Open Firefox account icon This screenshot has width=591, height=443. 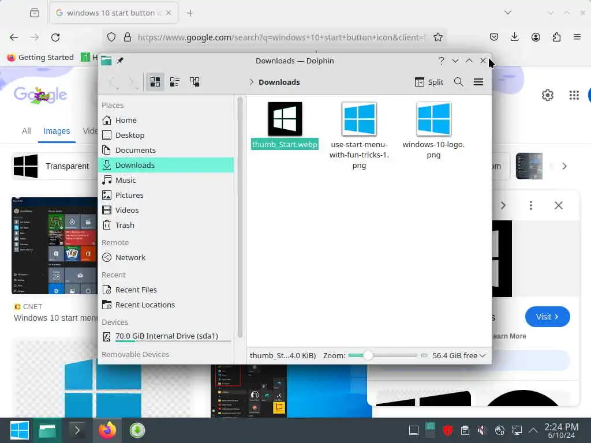(x=536, y=37)
